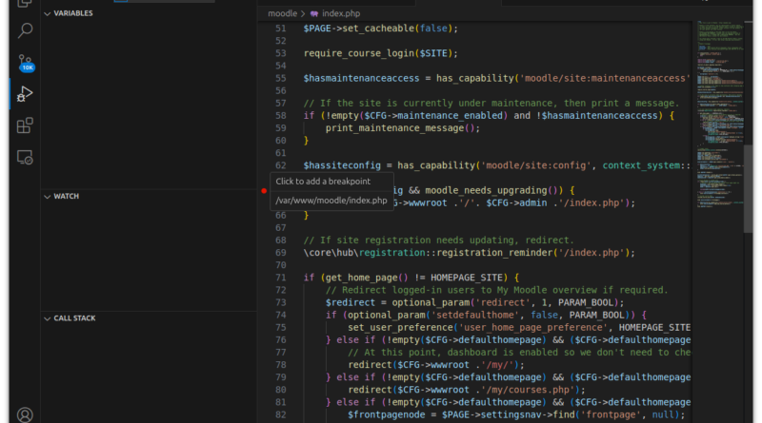Click 'moodle_needs_upgrading' on line 64

pos(486,191)
